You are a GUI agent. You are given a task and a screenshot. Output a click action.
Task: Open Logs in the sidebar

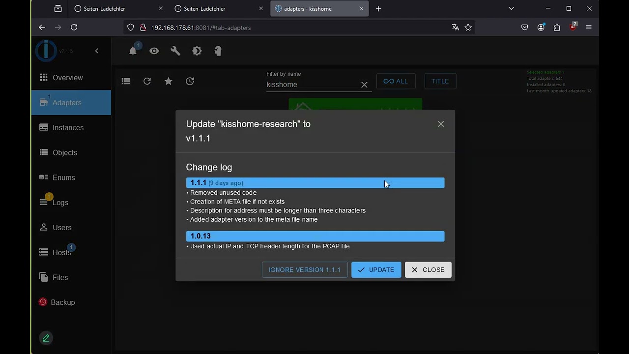click(71, 203)
